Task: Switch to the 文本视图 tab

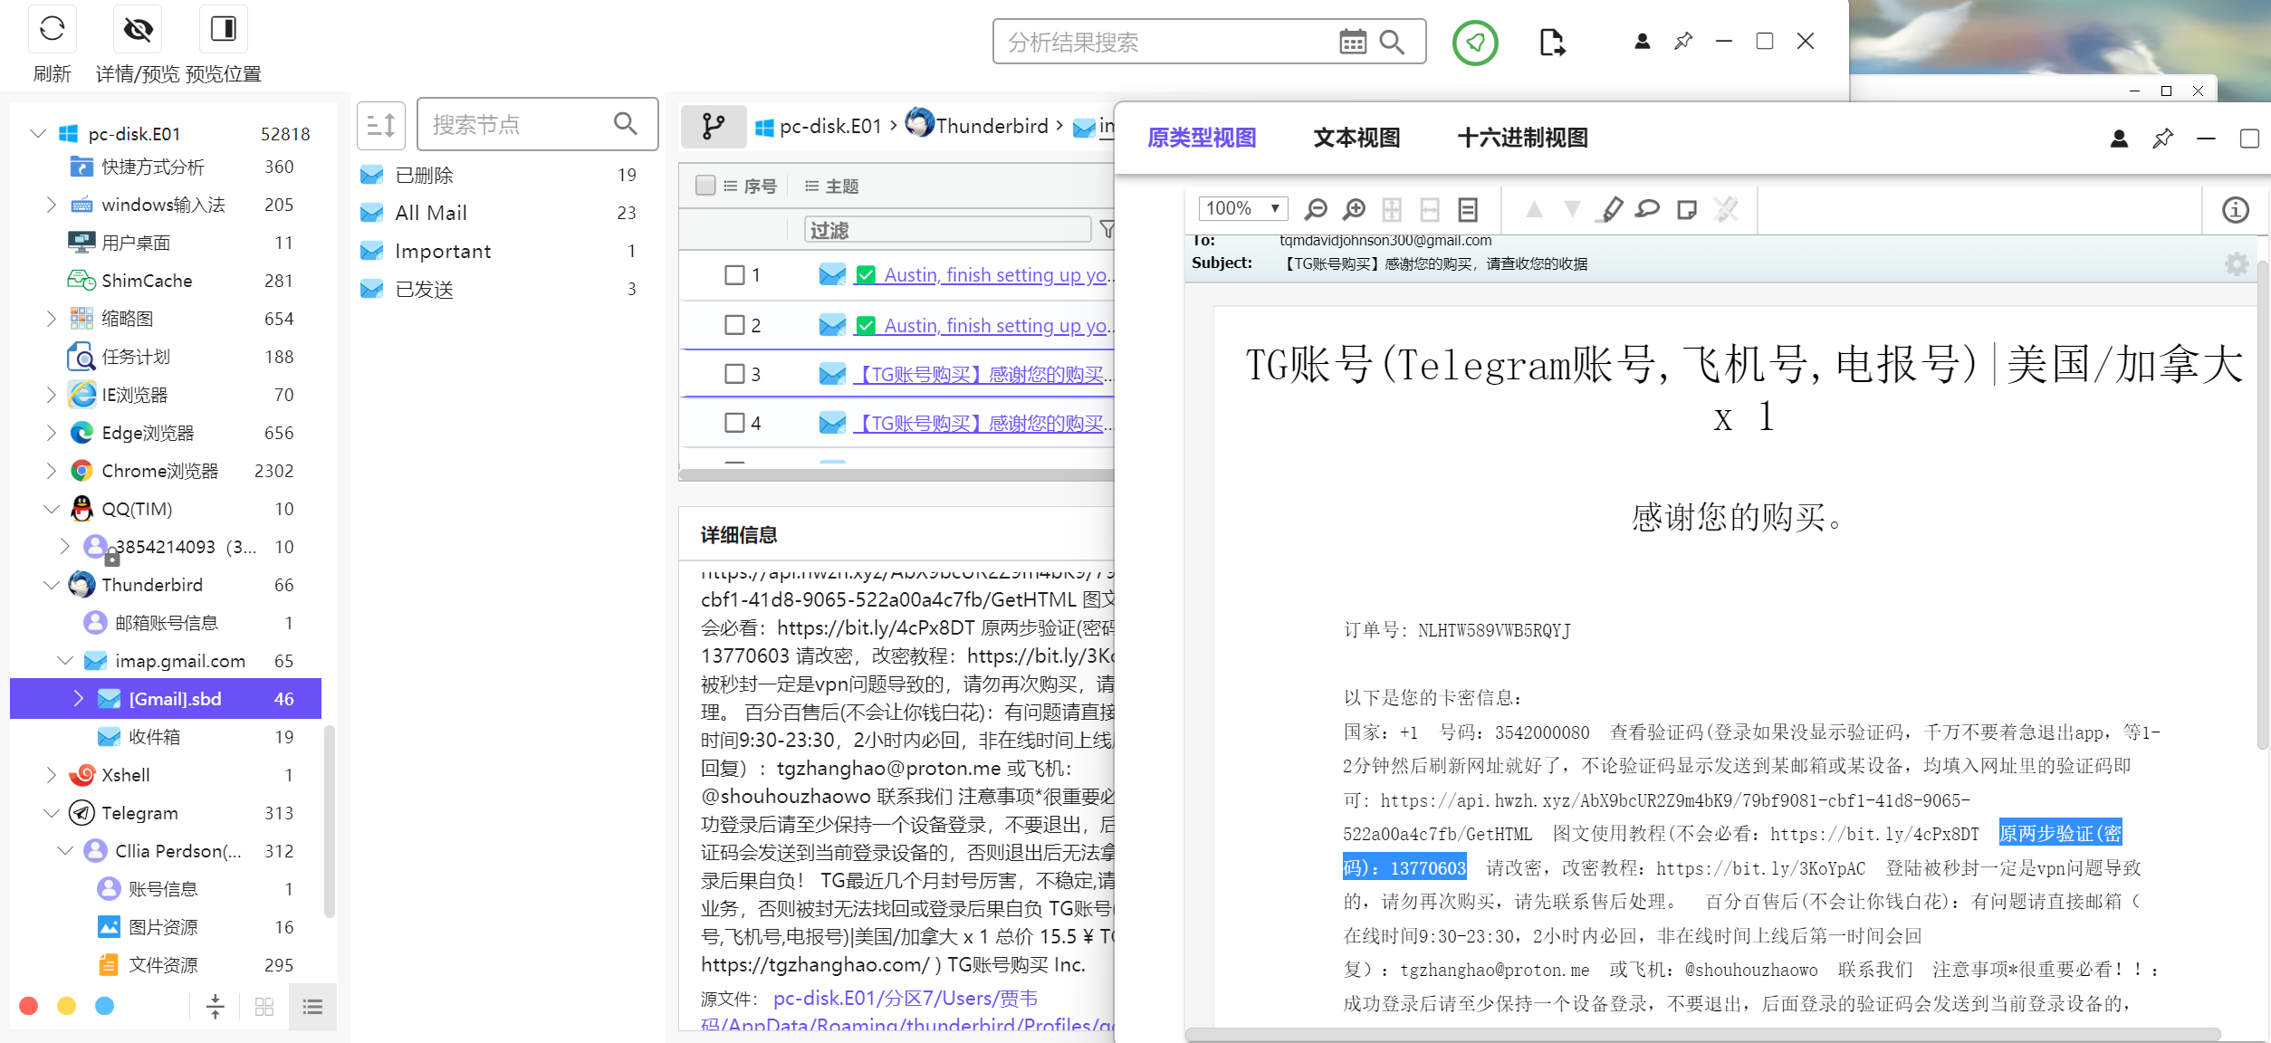Action: click(x=1356, y=138)
